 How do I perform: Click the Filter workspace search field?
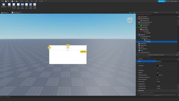(157, 15)
